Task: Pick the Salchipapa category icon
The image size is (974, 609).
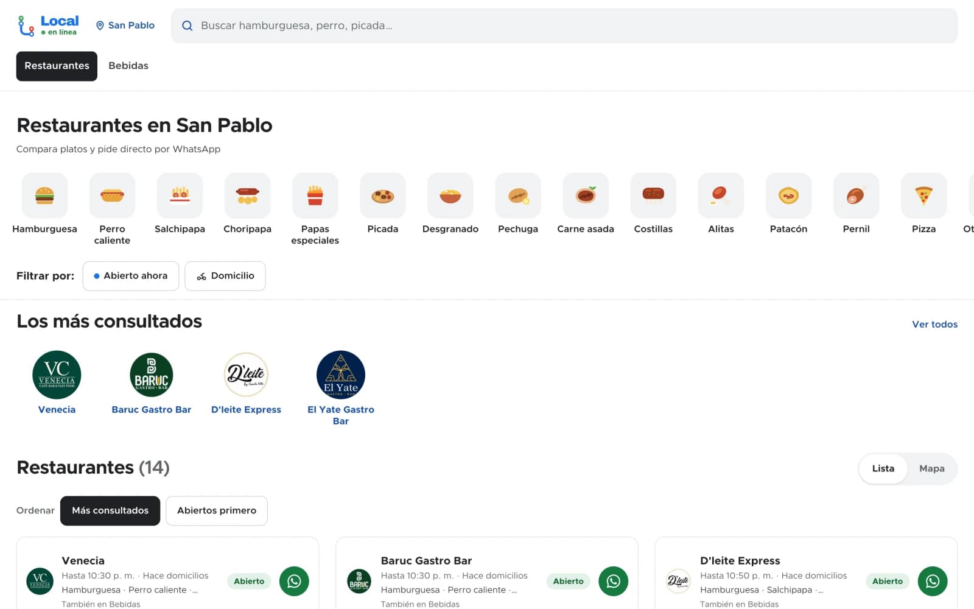Action: point(180,195)
